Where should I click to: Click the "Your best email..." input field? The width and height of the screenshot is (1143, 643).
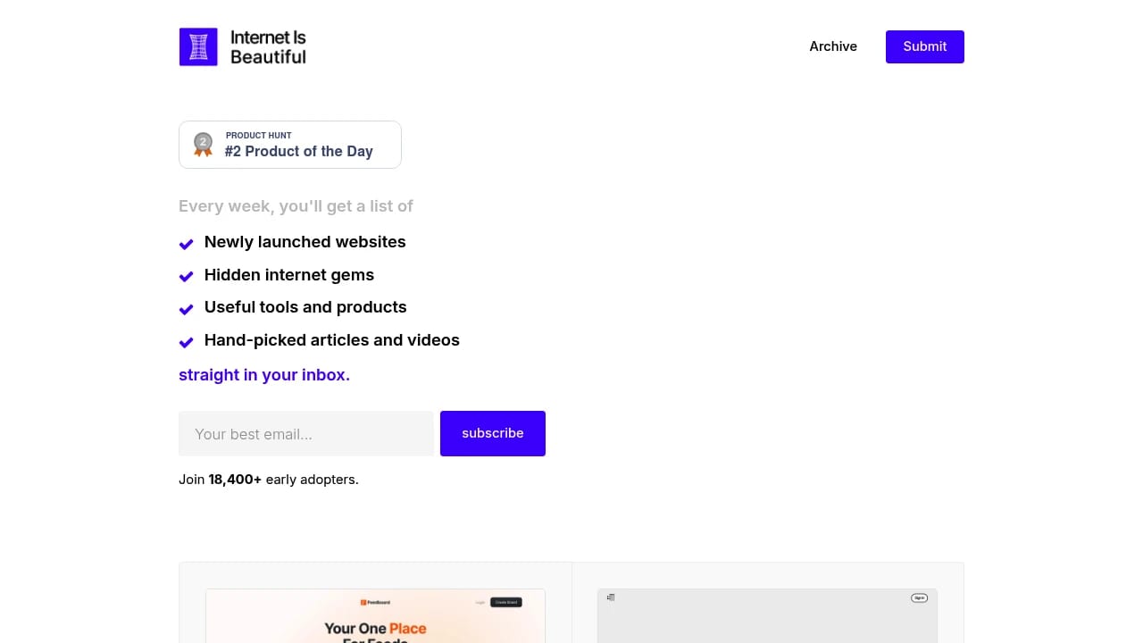pyautogui.click(x=305, y=434)
